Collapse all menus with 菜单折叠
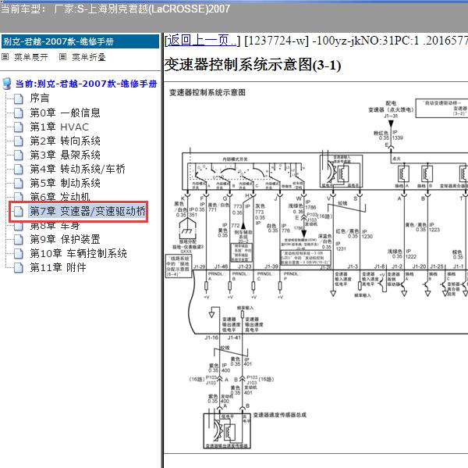 [x=89, y=57]
